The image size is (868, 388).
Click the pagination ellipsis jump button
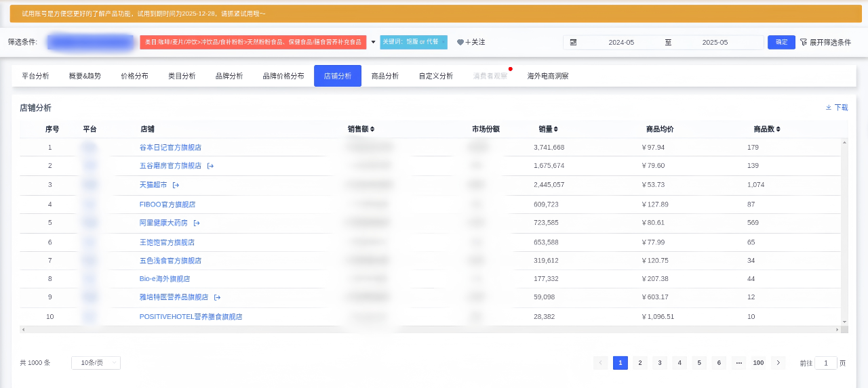(738, 363)
